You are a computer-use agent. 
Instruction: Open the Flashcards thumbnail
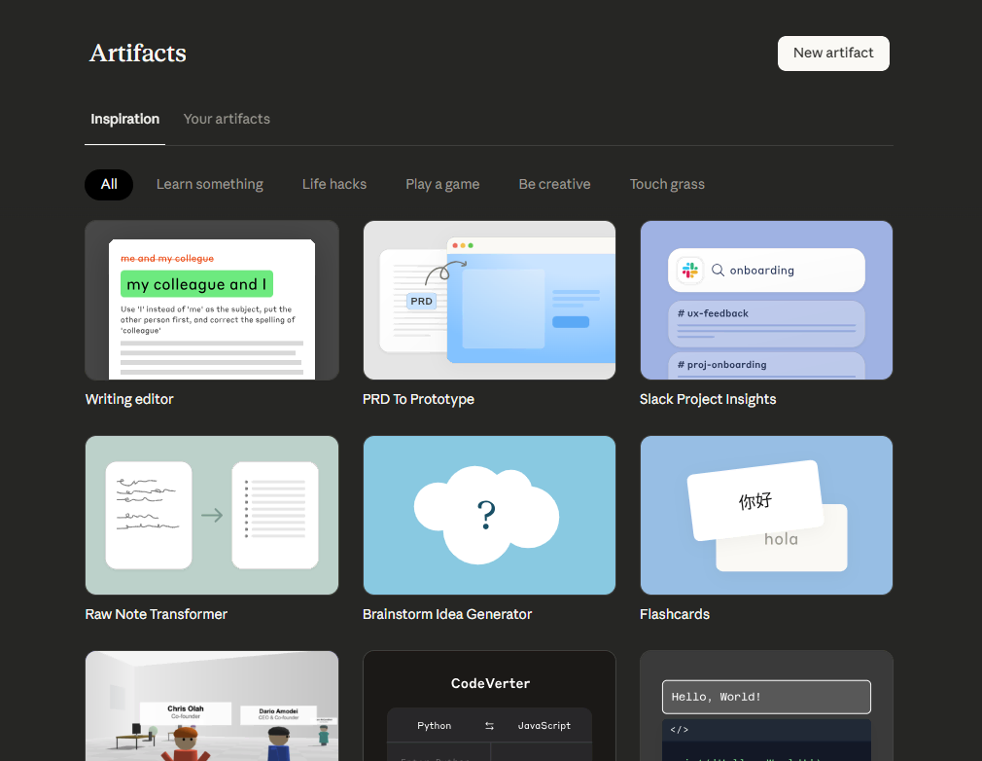pos(766,515)
